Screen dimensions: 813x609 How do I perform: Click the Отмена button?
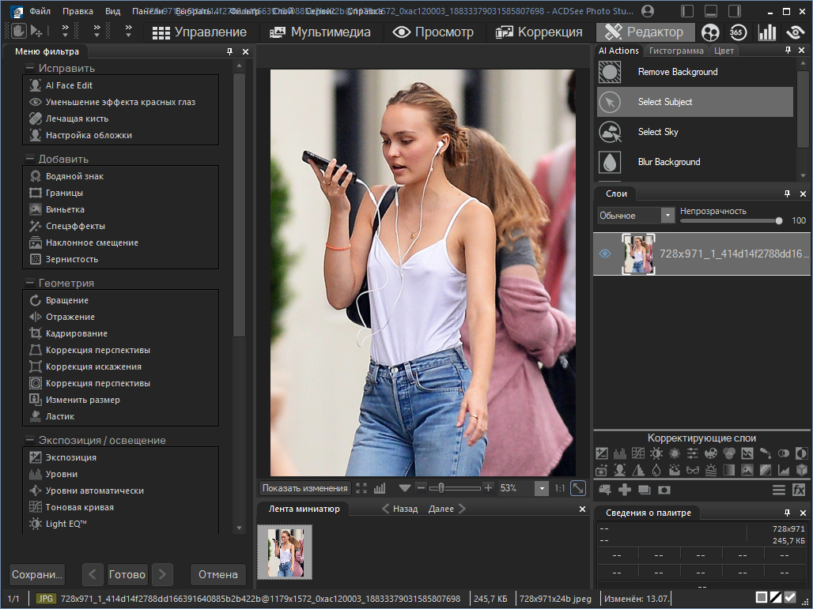tap(217, 575)
